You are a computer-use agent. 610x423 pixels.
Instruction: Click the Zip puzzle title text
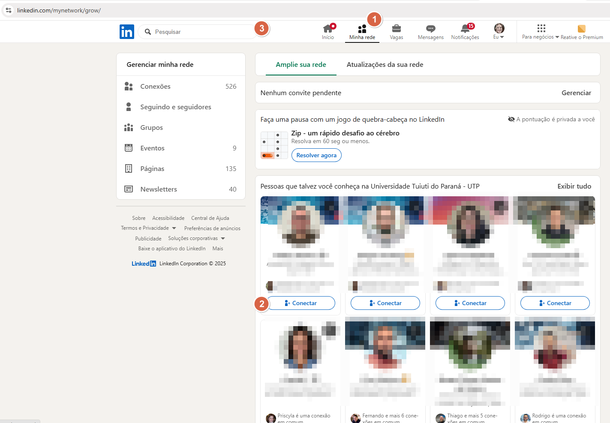tap(345, 133)
